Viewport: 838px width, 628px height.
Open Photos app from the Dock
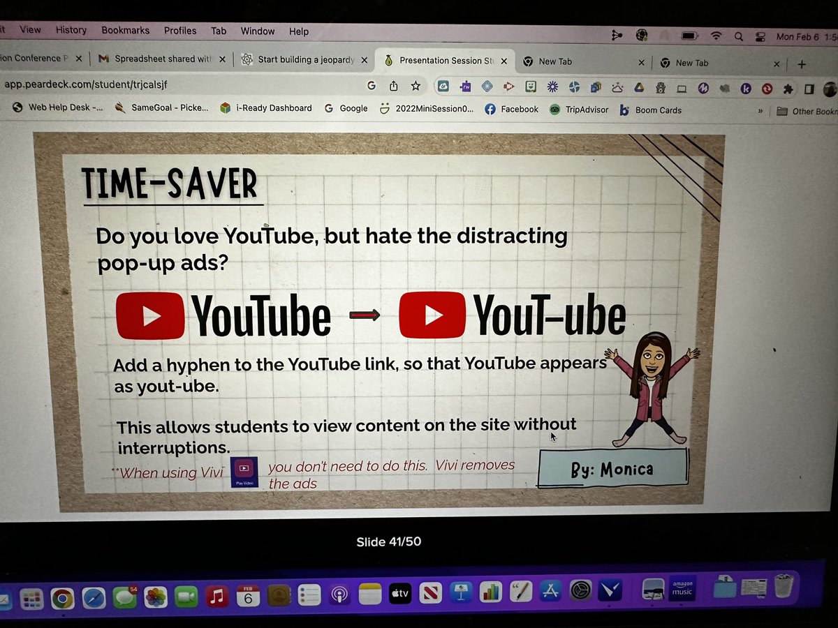(x=156, y=597)
